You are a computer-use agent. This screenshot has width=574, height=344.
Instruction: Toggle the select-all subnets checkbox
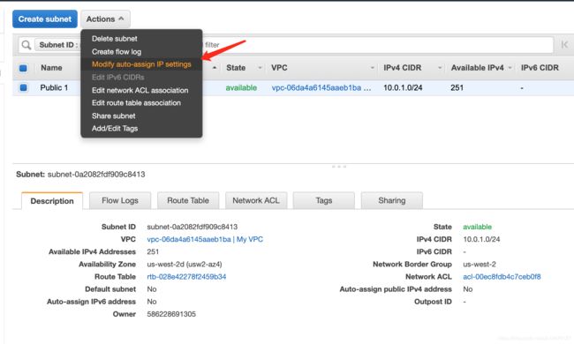tap(23, 68)
